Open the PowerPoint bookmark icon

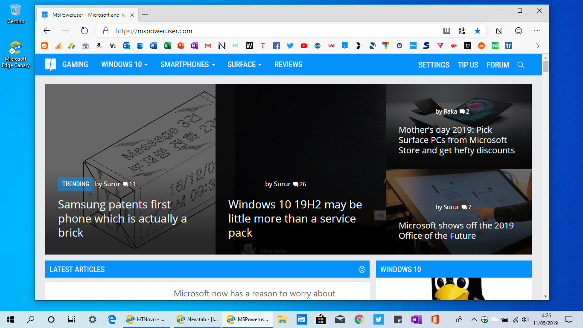(x=181, y=46)
